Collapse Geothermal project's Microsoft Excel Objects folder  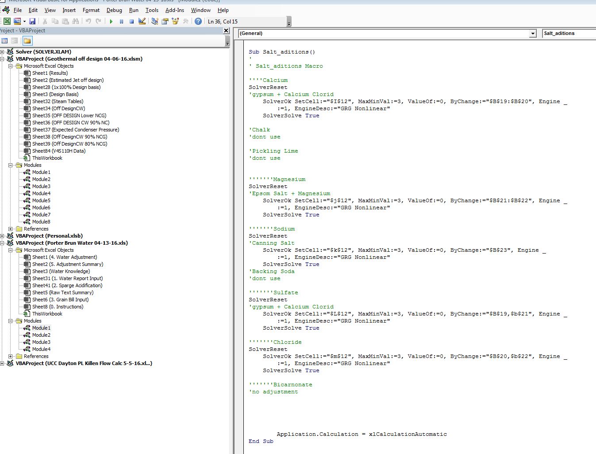coord(11,66)
